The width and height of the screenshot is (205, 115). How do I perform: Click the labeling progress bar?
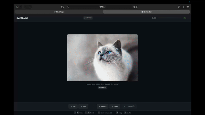tap(170, 18)
